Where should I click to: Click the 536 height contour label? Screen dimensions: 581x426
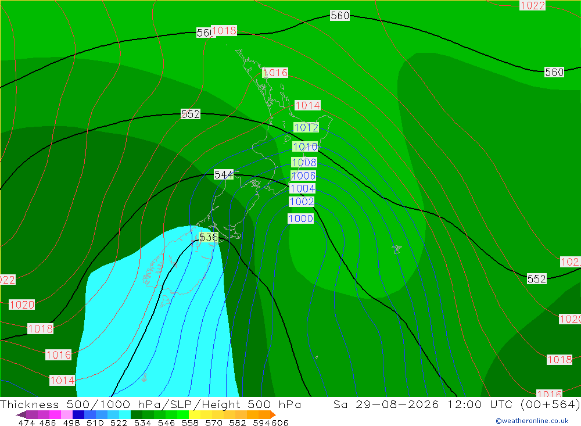click(209, 237)
